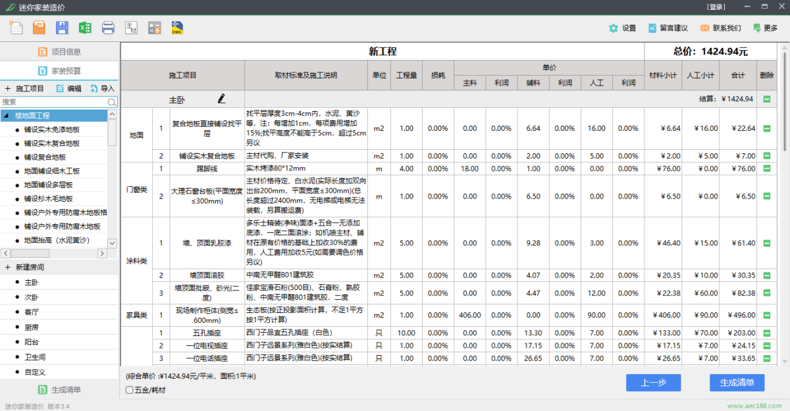This screenshot has height=411, width=790.
Task: Click the plus next to 新建房间
Action: pos(8,268)
